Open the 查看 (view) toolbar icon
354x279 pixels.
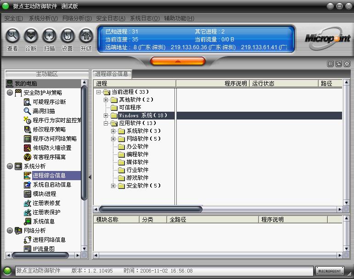[x=12, y=36]
